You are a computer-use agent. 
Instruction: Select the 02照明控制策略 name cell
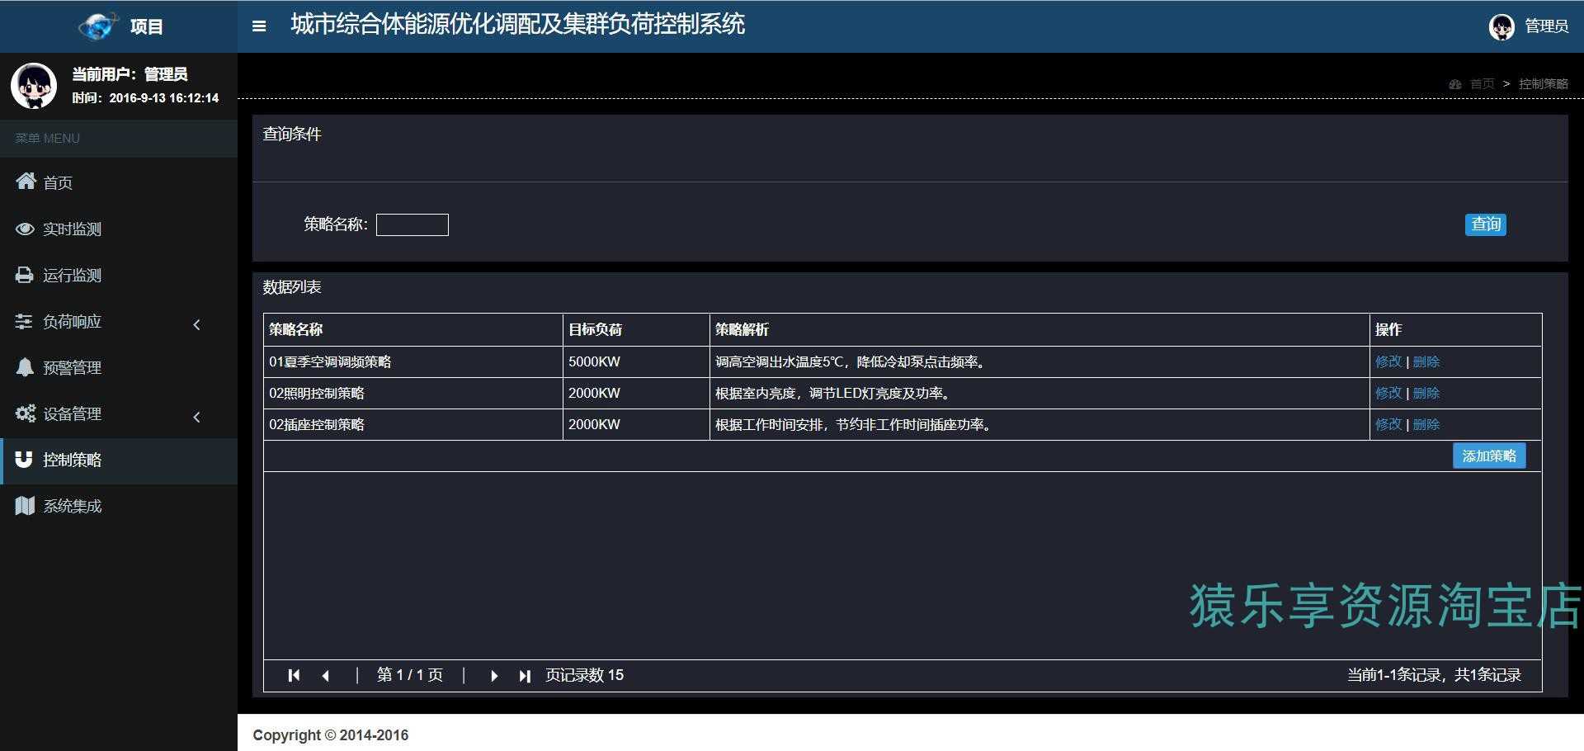[x=413, y=393]
